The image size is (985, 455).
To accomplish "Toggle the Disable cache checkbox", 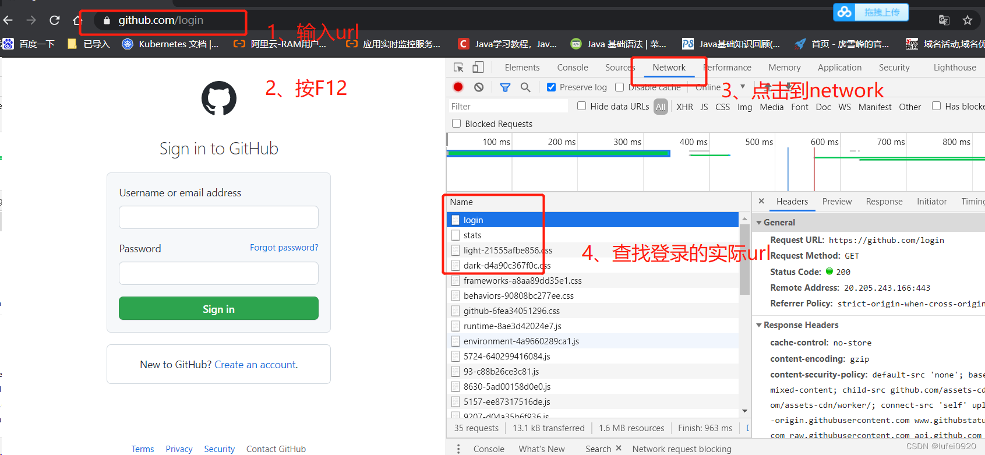I will pyautogui.click(x=619, y=87).
